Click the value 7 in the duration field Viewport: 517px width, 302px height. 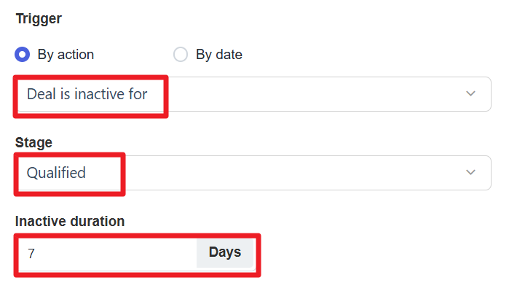click(31, 254)
